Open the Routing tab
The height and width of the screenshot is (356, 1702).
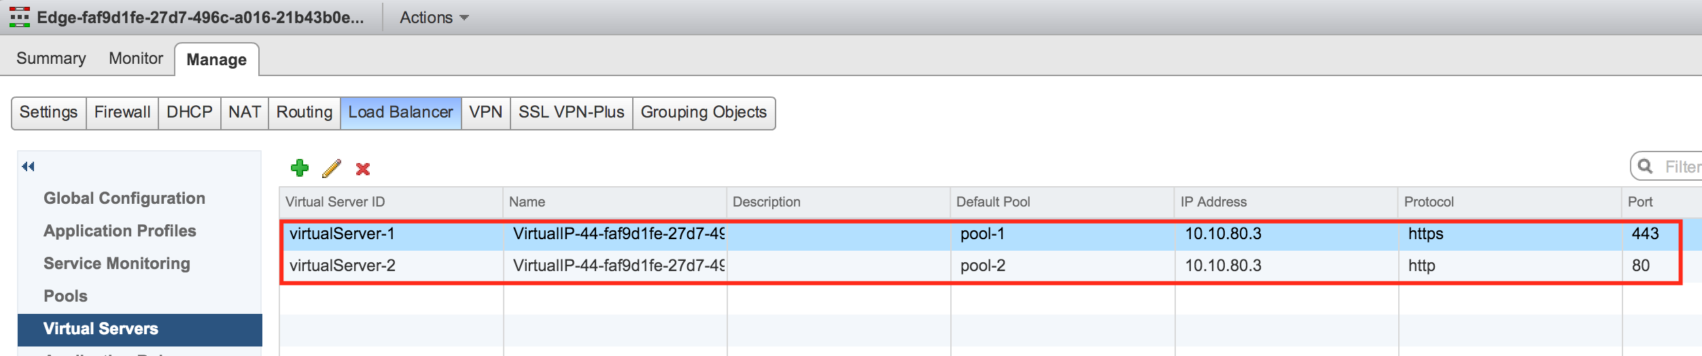pyautogui.click(x=304, y=112)
